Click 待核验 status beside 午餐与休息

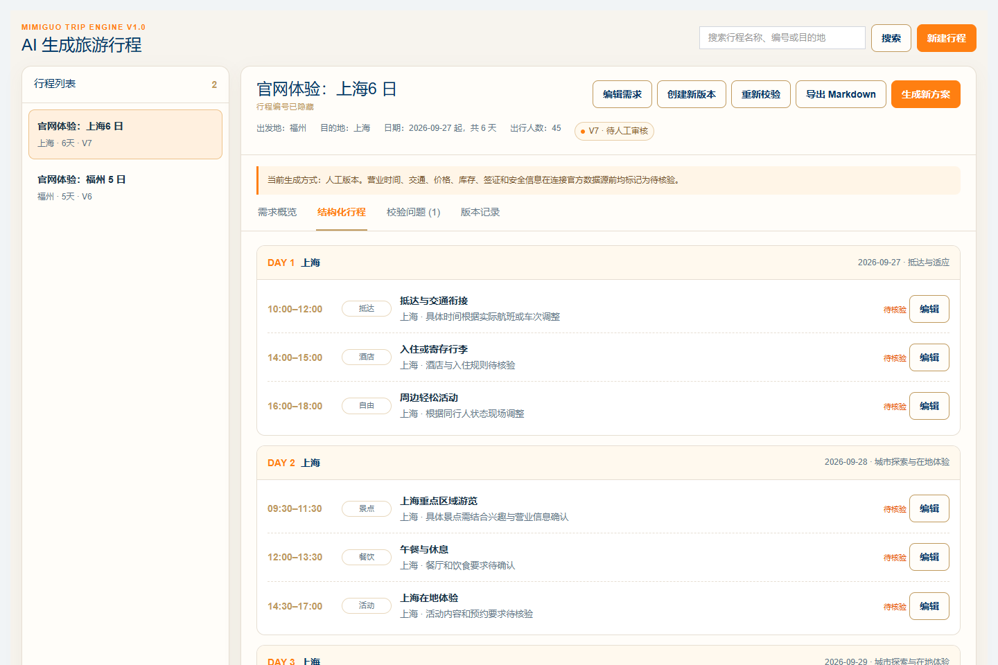click(895, 558)
